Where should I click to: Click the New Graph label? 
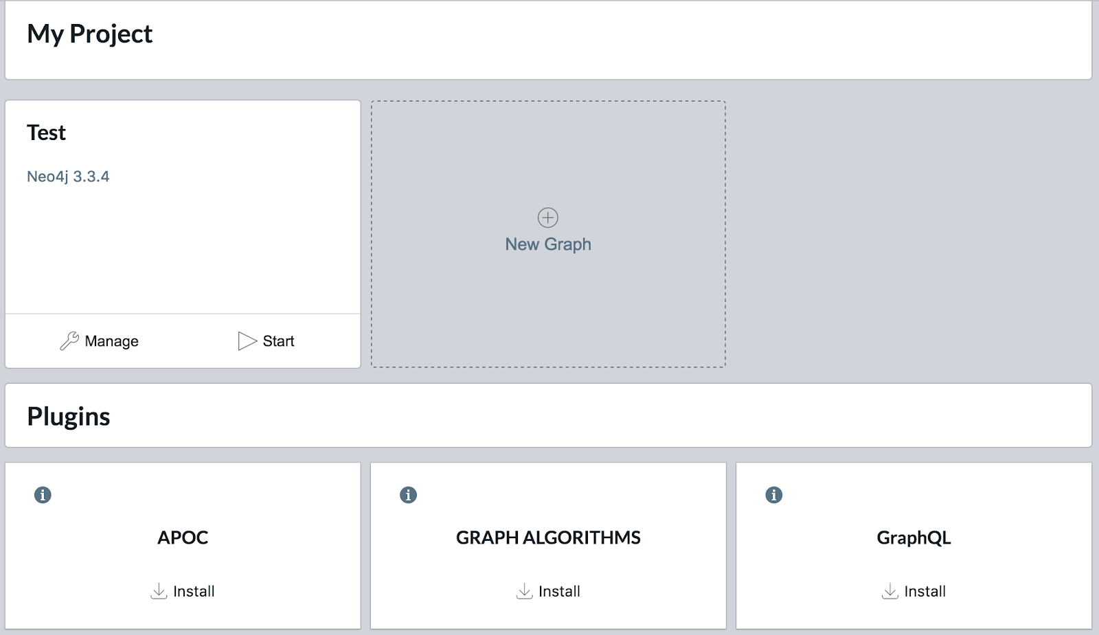547,244
